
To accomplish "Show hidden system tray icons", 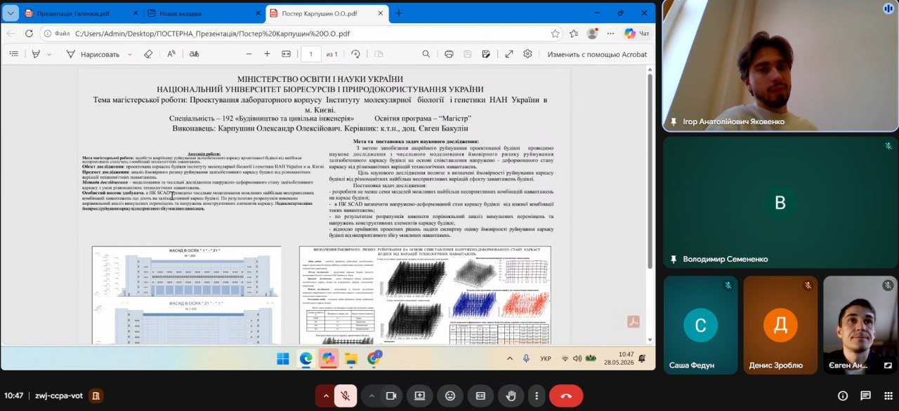I will click(510, 358).
